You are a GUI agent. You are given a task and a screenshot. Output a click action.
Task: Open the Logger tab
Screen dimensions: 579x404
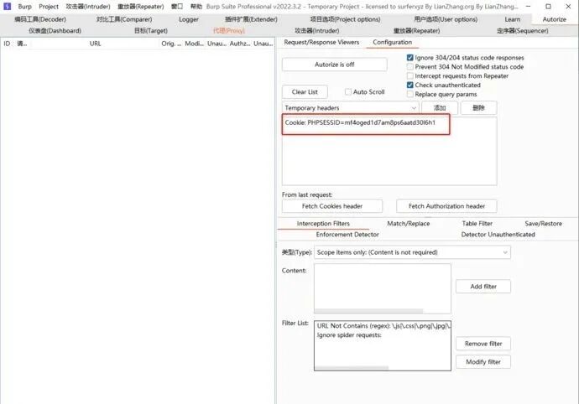point(189,19)
